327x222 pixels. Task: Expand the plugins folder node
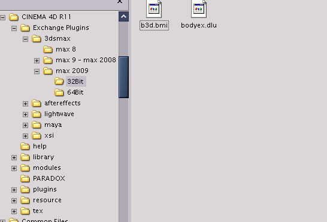14,190
